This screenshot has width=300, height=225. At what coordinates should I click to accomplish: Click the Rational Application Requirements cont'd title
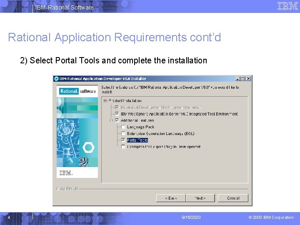pyautogui.click(x=115, y=37)
